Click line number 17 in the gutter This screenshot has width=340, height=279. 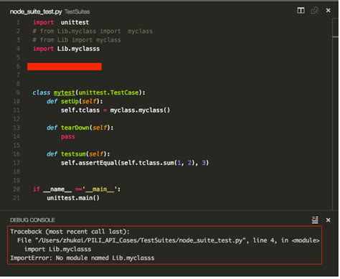pyautogui.click(x=16, y=163)
